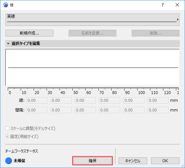Click the sixth 線 value field
The image size is (185, 168).
(x=158, y=100)
